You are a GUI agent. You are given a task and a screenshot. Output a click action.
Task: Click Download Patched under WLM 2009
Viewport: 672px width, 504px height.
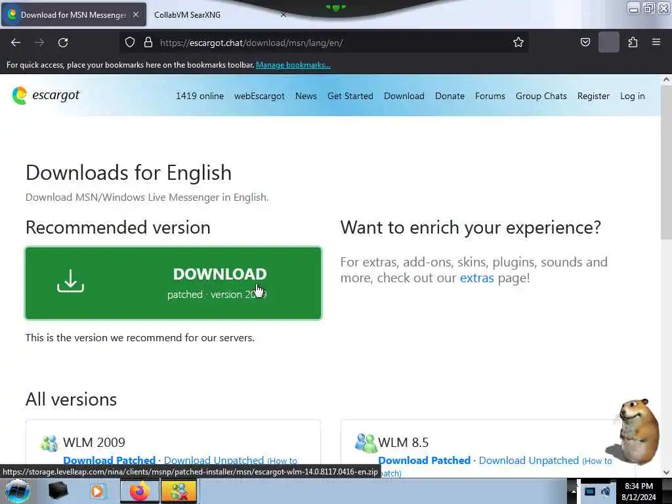(x=110, y=460)
